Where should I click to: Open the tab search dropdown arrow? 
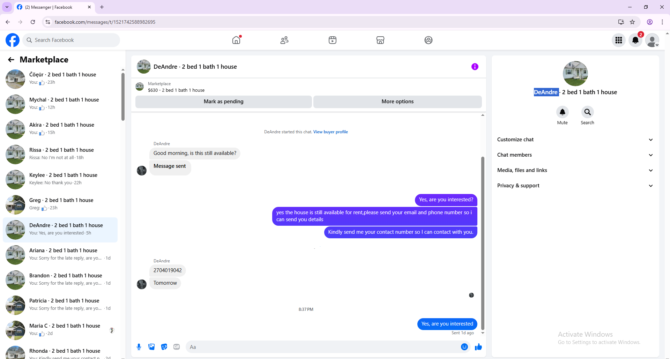point(7,7)
